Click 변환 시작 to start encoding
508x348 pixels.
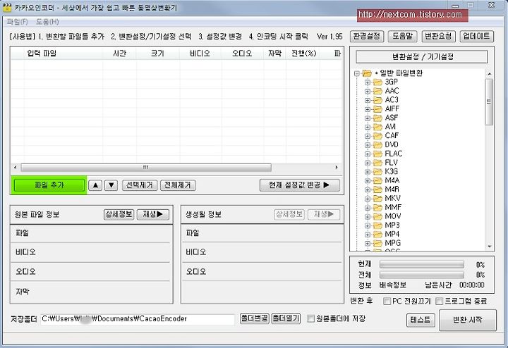click(468, 321)
